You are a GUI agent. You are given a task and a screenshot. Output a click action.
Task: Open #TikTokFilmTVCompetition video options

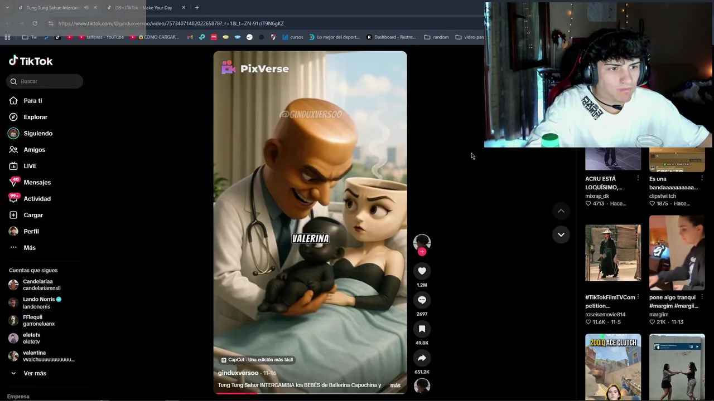coord(638,297)
